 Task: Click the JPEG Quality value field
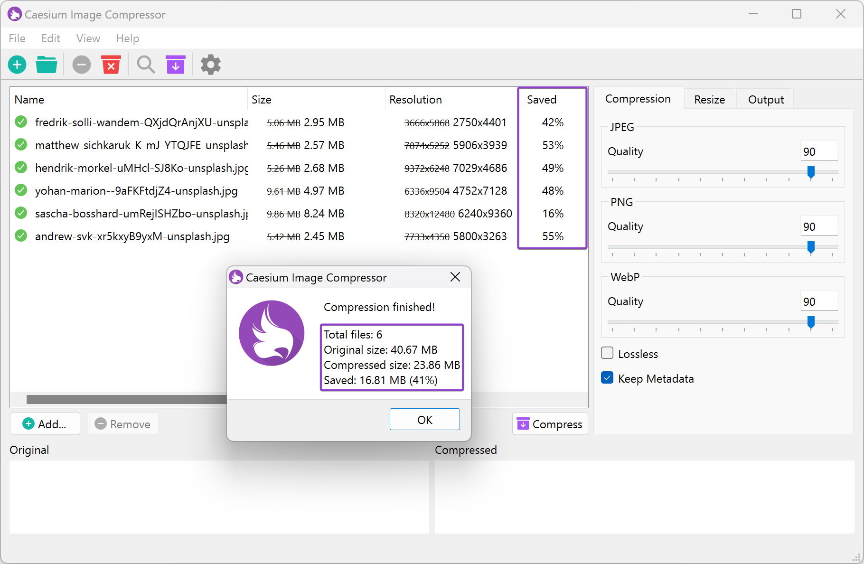click(x=819, y=151)
